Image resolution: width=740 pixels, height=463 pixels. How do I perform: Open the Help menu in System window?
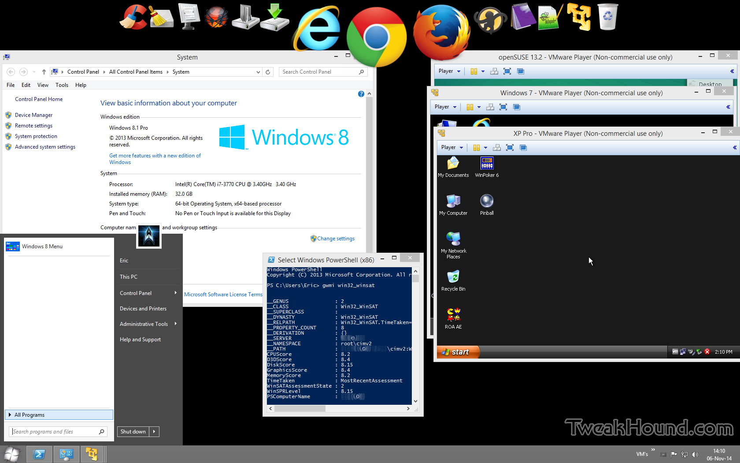coord(81,85)
